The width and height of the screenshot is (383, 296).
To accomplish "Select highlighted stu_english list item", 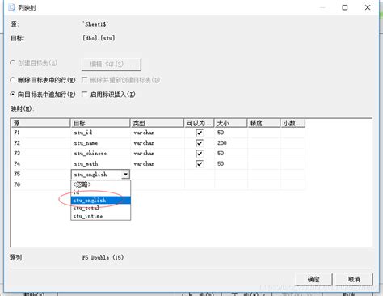I will click(x=101, y=201).
